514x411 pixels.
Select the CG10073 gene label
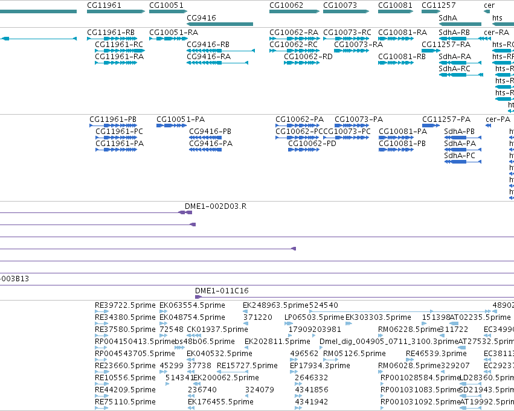click(x=340, y=5)
